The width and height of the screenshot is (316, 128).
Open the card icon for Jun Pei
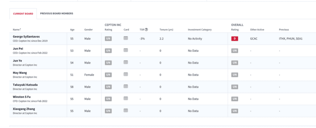(x=126, y=50)
